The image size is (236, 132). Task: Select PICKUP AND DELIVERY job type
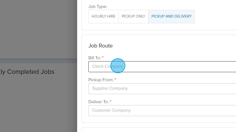[172, 16]
